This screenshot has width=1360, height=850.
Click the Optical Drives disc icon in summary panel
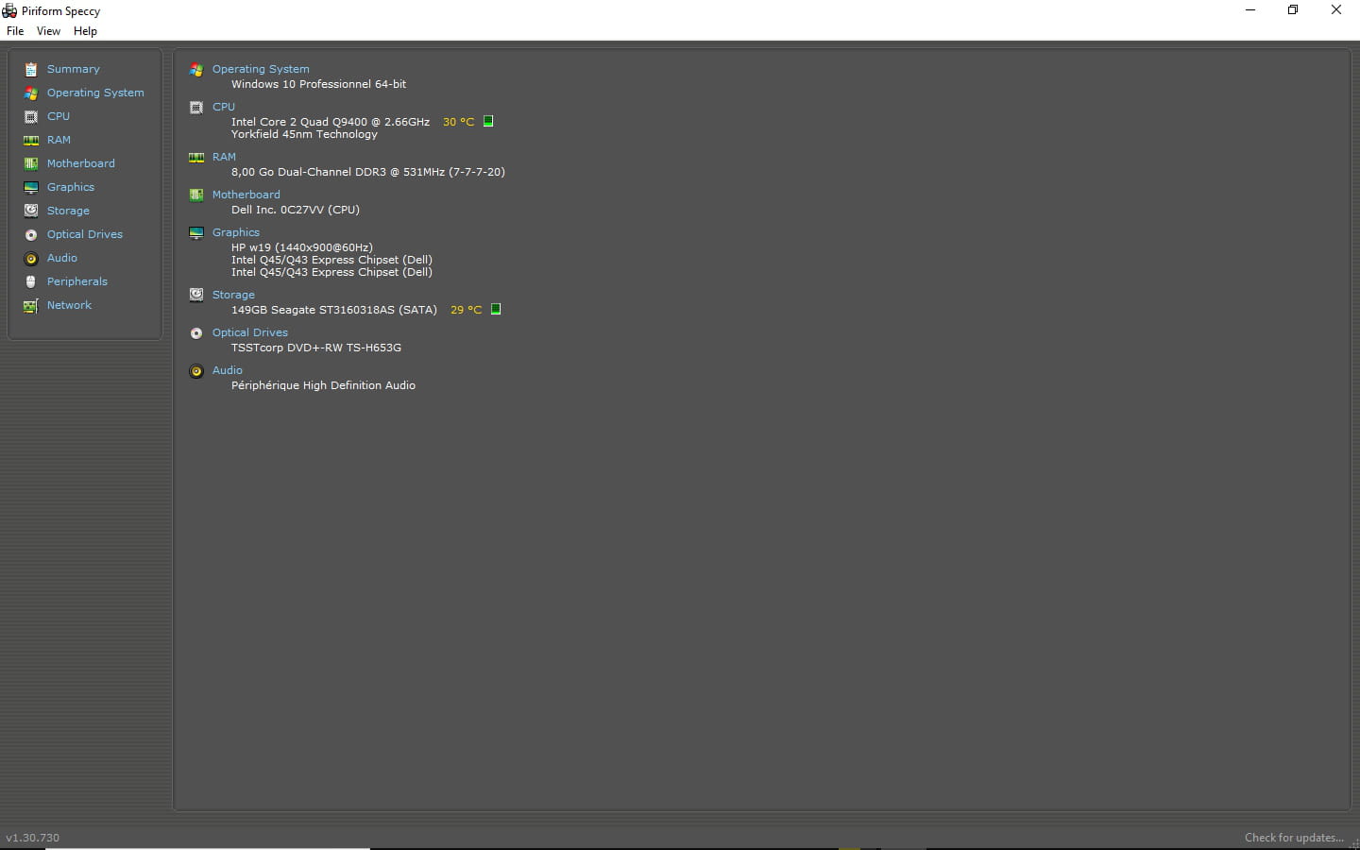click(196, 332)
